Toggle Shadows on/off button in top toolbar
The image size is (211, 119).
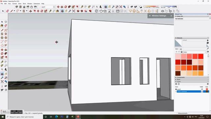141,7
